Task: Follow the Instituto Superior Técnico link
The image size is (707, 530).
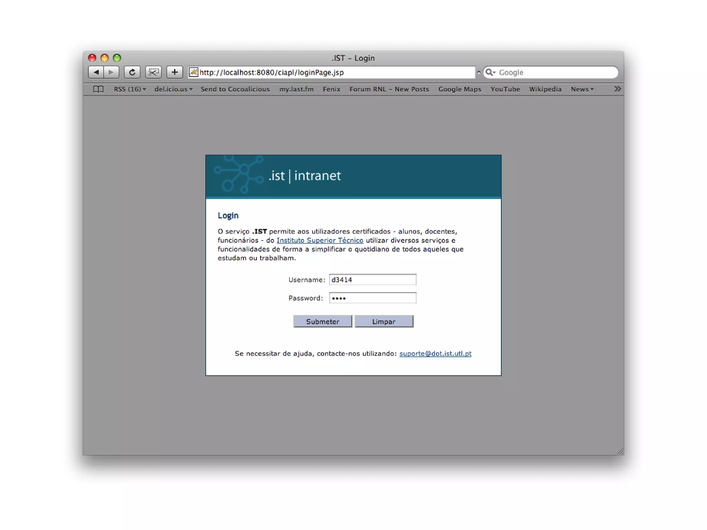Action: pyautogui.click(x=320, y=240)
